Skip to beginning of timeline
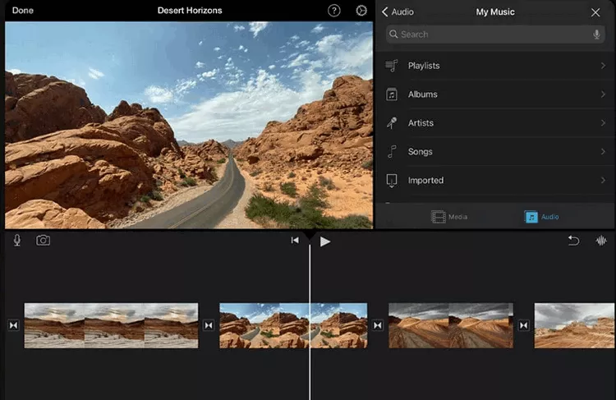The height and width of the screenshot is (400, 616). click(x=295, y=241)
